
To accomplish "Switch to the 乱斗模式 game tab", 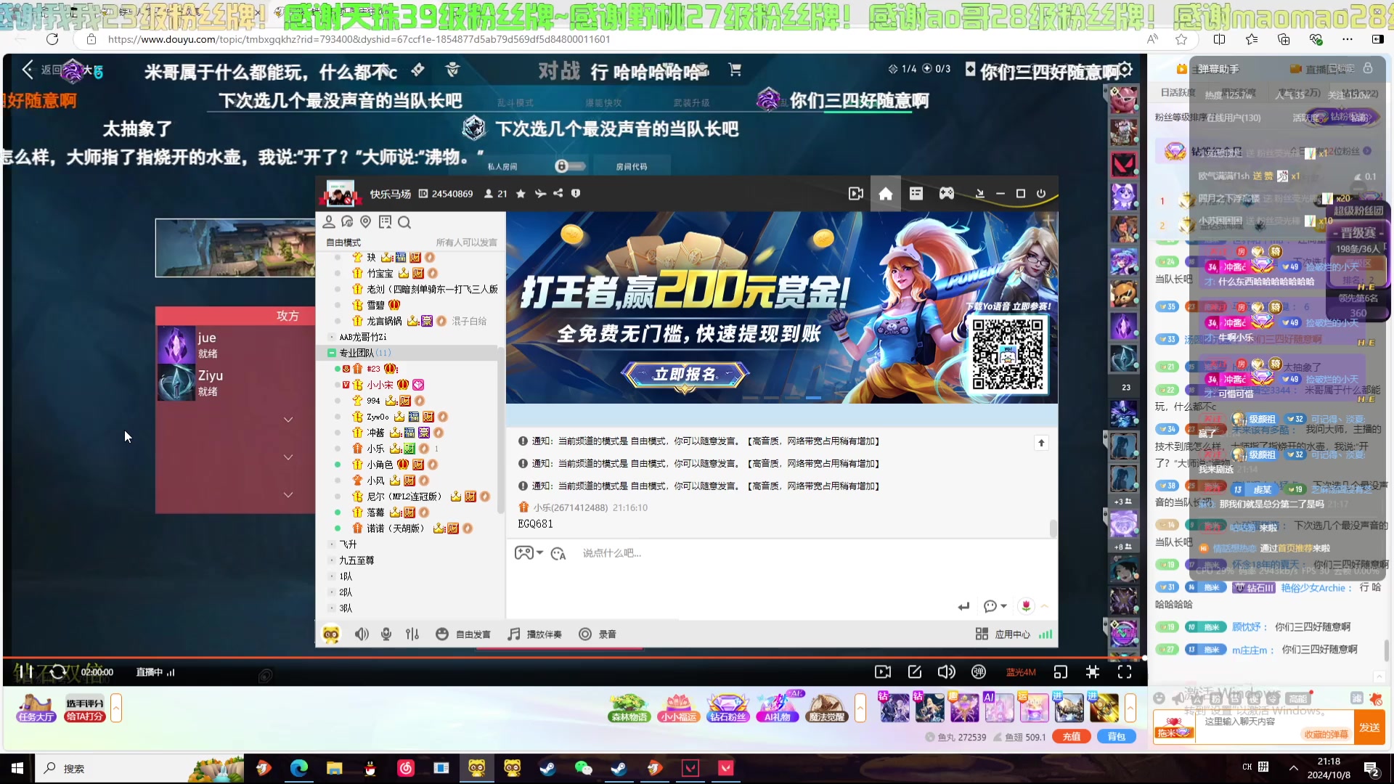I will [514, 102].
